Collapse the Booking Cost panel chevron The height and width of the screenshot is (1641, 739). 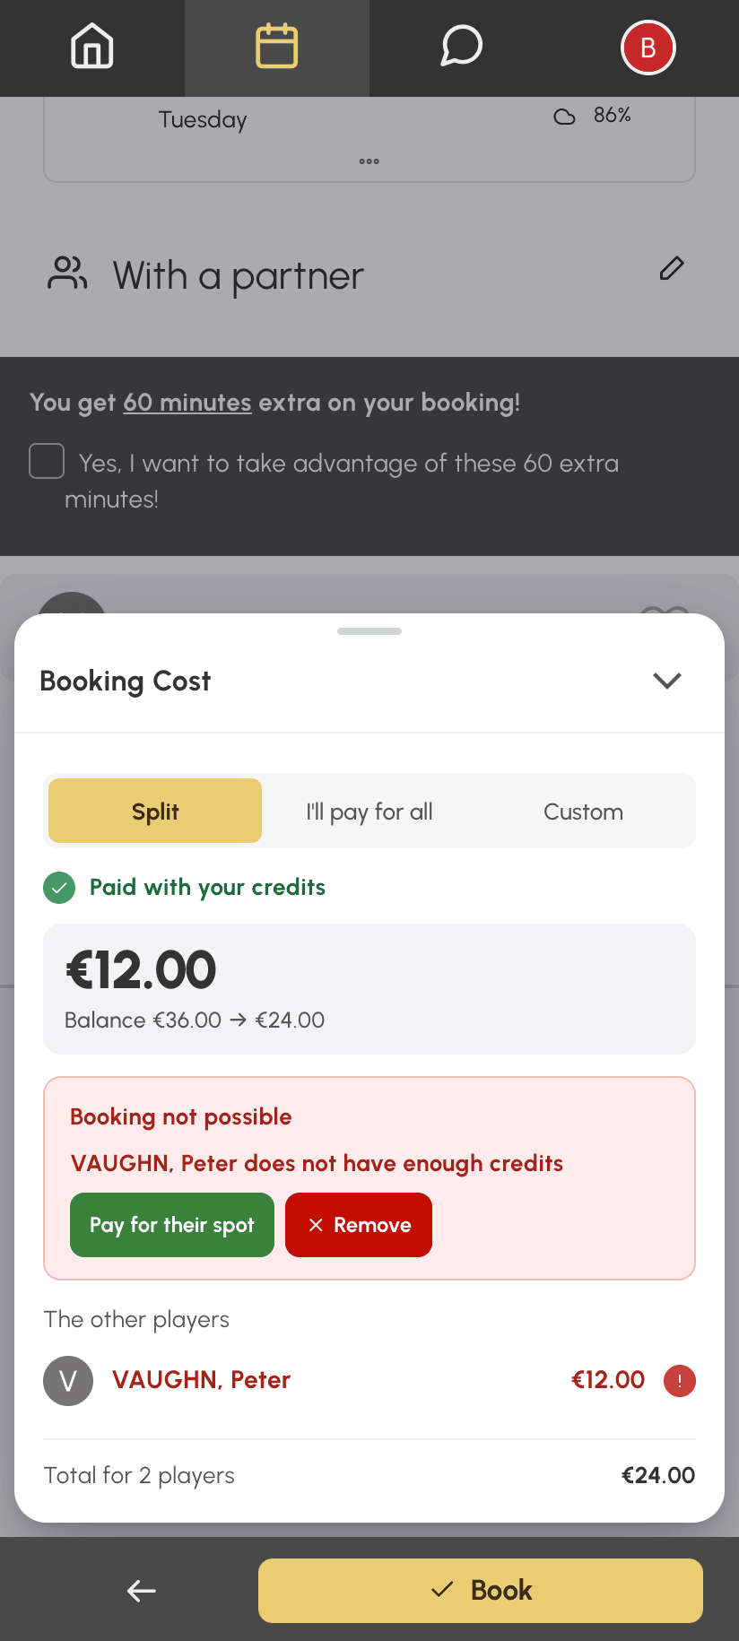coord(667,681)
